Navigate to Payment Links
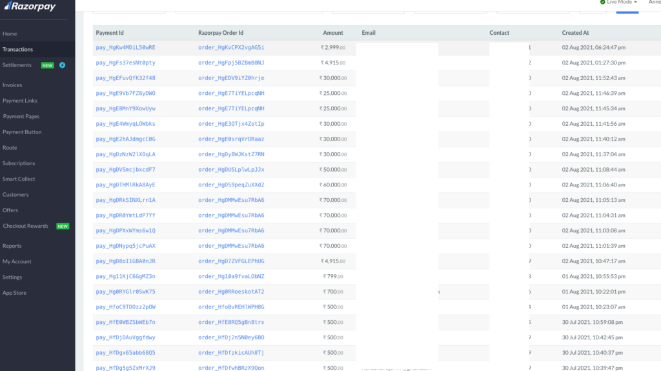The image size is (661, 371). [20, 101]
